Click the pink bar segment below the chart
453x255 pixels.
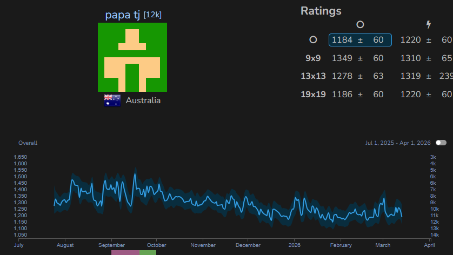pyautogui.click(x=125, y=252)
